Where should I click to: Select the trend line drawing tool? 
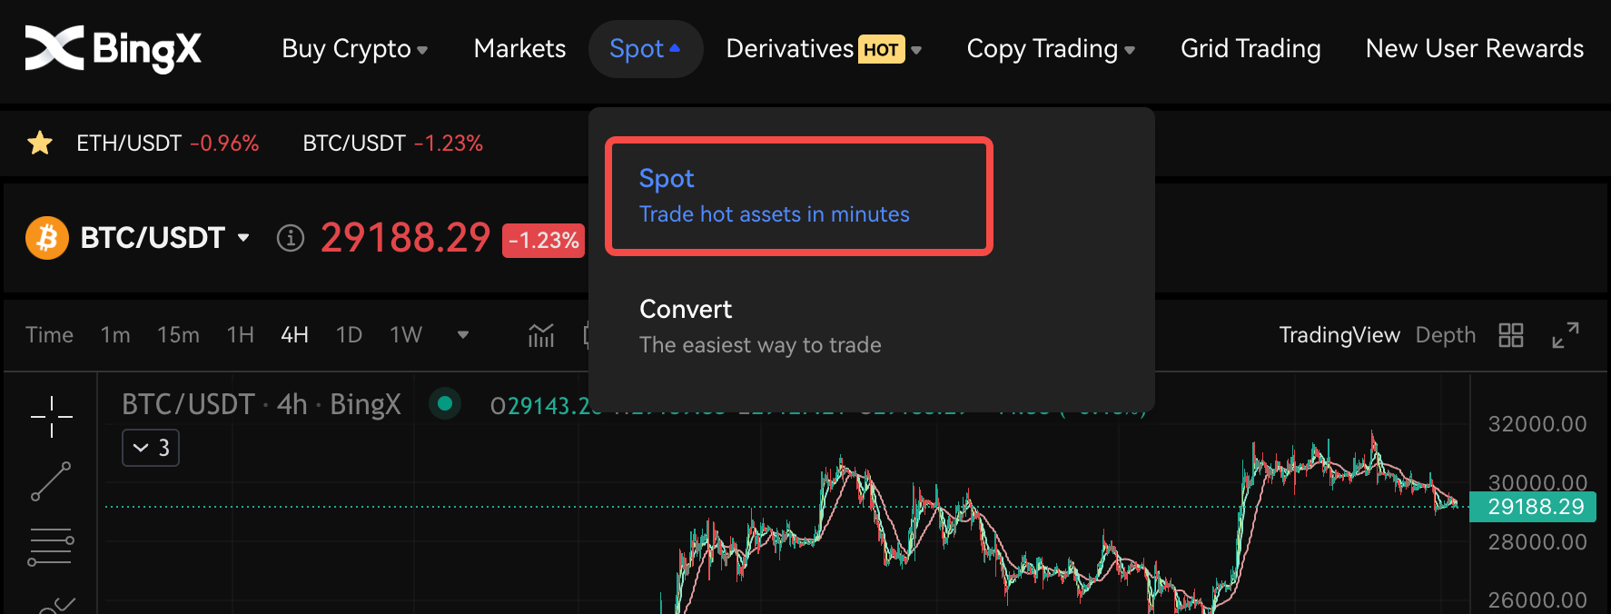click(x=52, y=481)
